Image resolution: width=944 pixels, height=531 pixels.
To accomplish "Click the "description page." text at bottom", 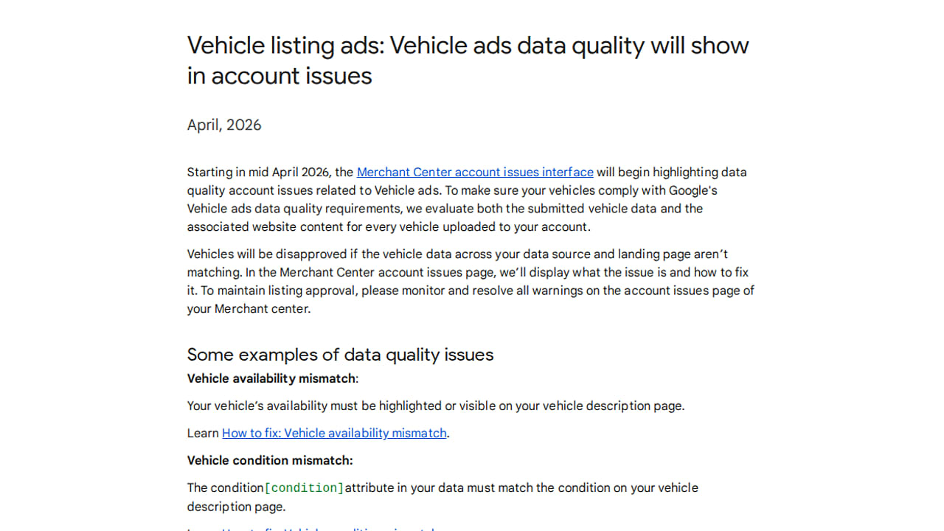I will tap(236, 507).
